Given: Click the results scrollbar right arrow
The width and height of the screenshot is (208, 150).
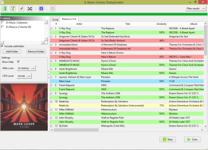Looking at the screenshot, I should (x=202, y=130).
